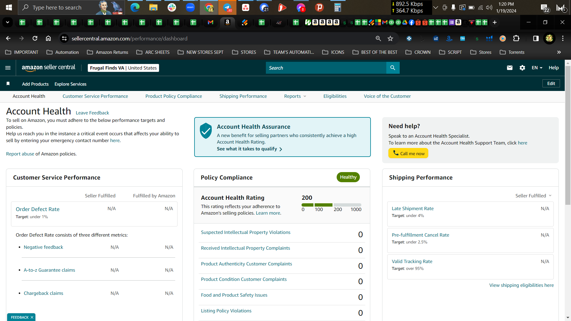
Task: Open the EN language dropdown
Action: (537, 68)
